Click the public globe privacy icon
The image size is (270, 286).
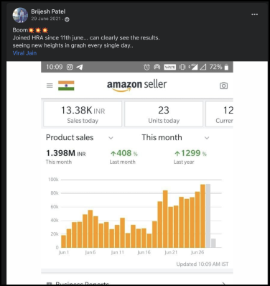point(67,19)
